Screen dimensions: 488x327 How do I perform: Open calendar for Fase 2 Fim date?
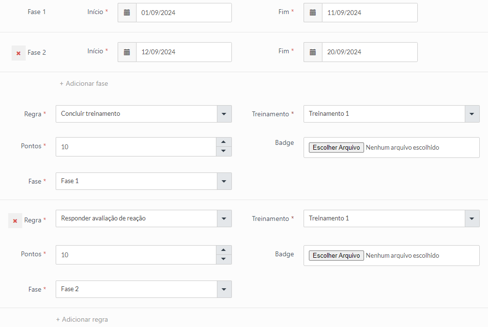click(313, 52)
